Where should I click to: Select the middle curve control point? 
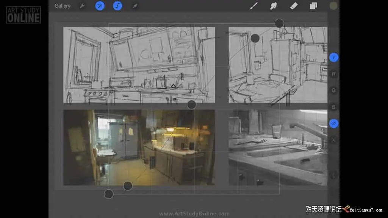point(191,105)
